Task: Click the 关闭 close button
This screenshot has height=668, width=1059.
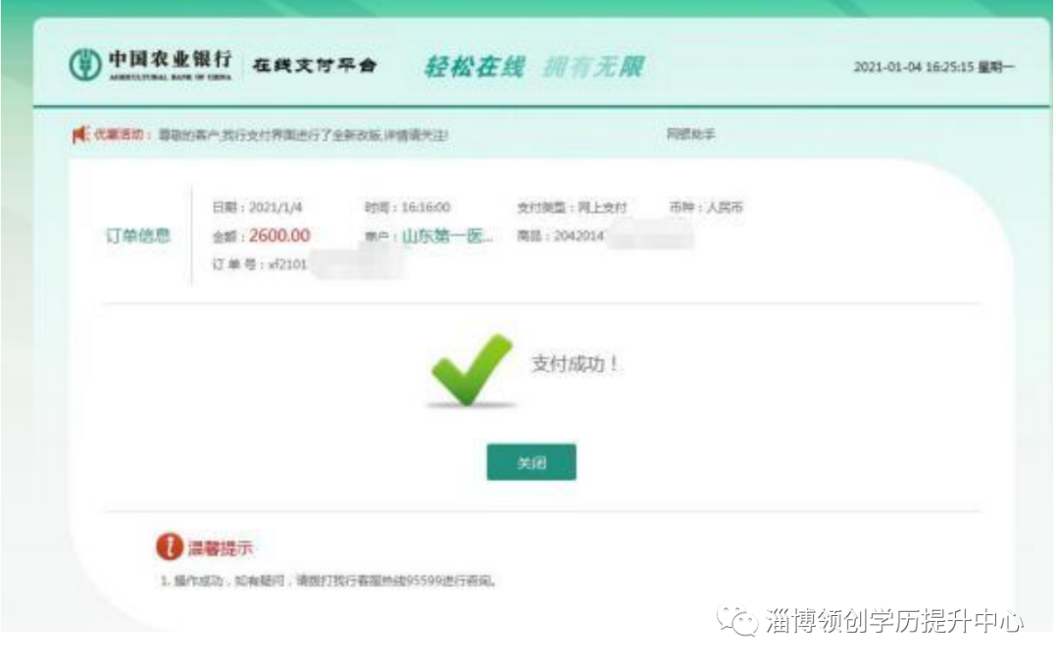Action: [530, 462]
